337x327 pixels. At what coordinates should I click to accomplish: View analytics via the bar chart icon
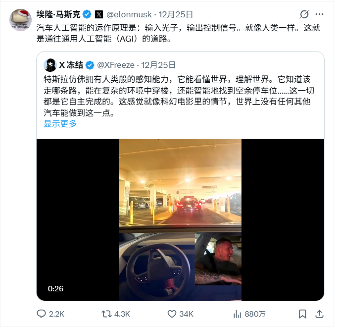pyautogui.click(x=237, y=314)
